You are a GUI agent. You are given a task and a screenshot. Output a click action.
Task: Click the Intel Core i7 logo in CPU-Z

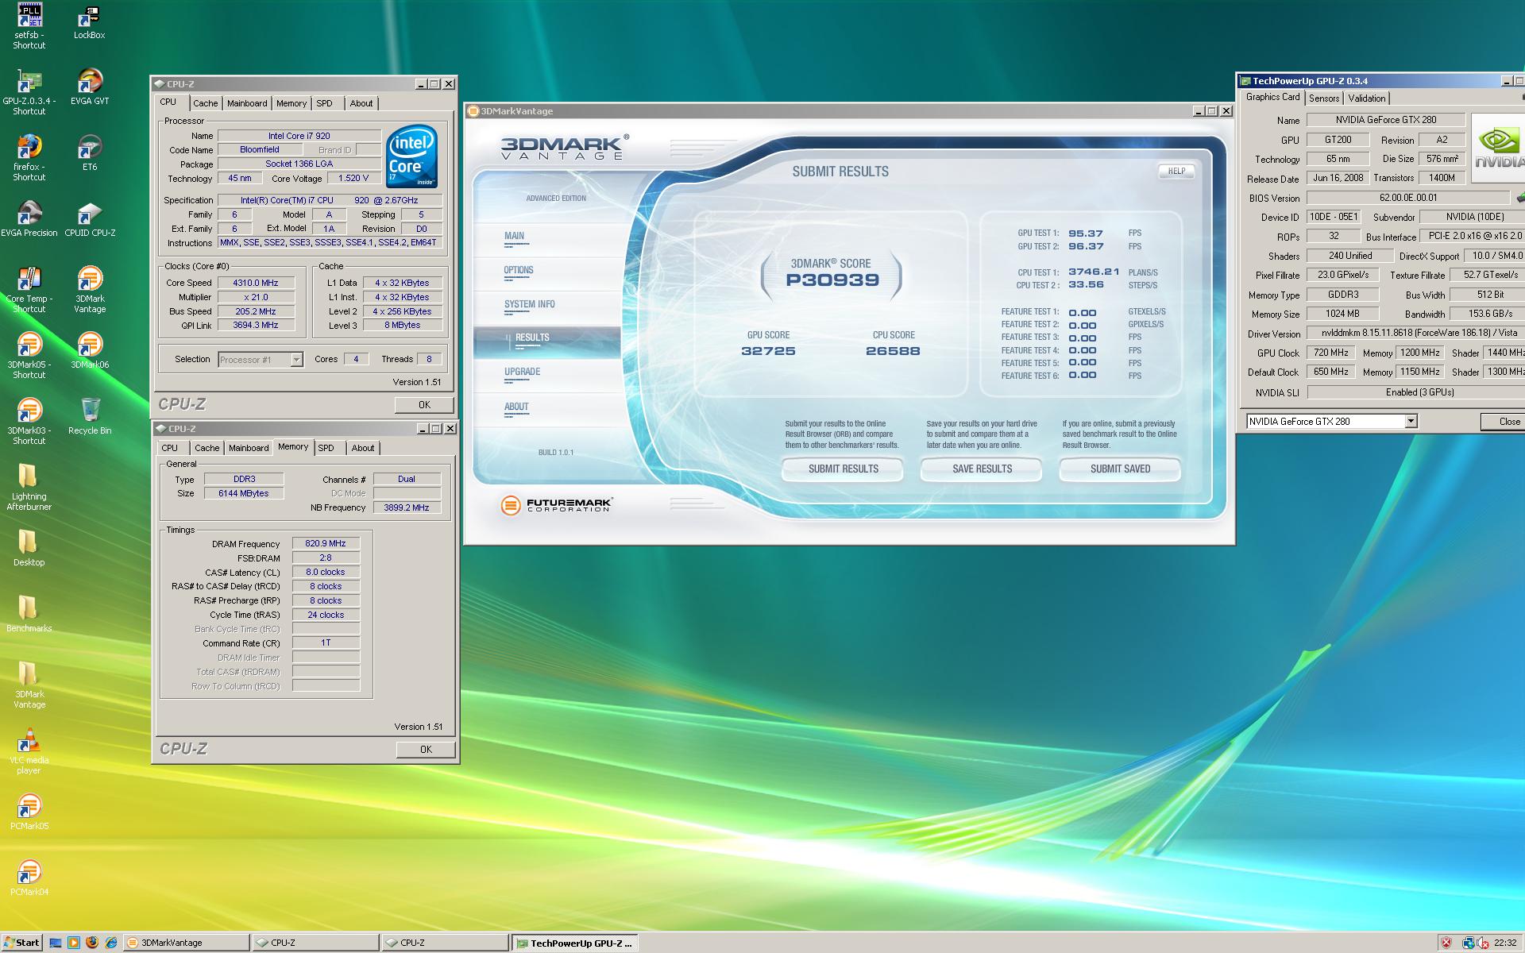tap(411, 156)
